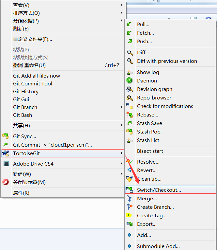Click the Stash List icon
The width and height of the screenshot is (217, 250).
(130, 140)
